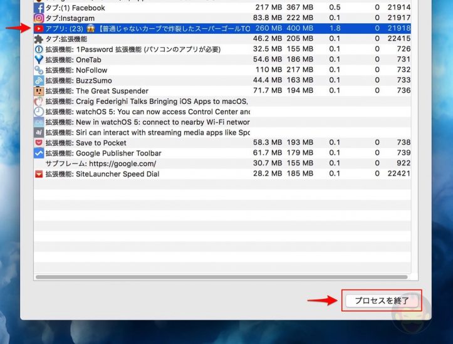Select サブフレーム: https://google.com/ row
Screen dimensions: 453x344
[222, 164]
